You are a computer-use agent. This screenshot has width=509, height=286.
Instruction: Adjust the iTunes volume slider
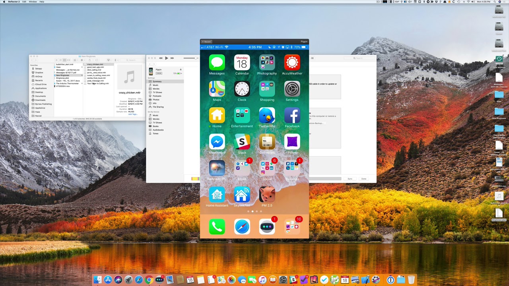[x=191, y=58]
